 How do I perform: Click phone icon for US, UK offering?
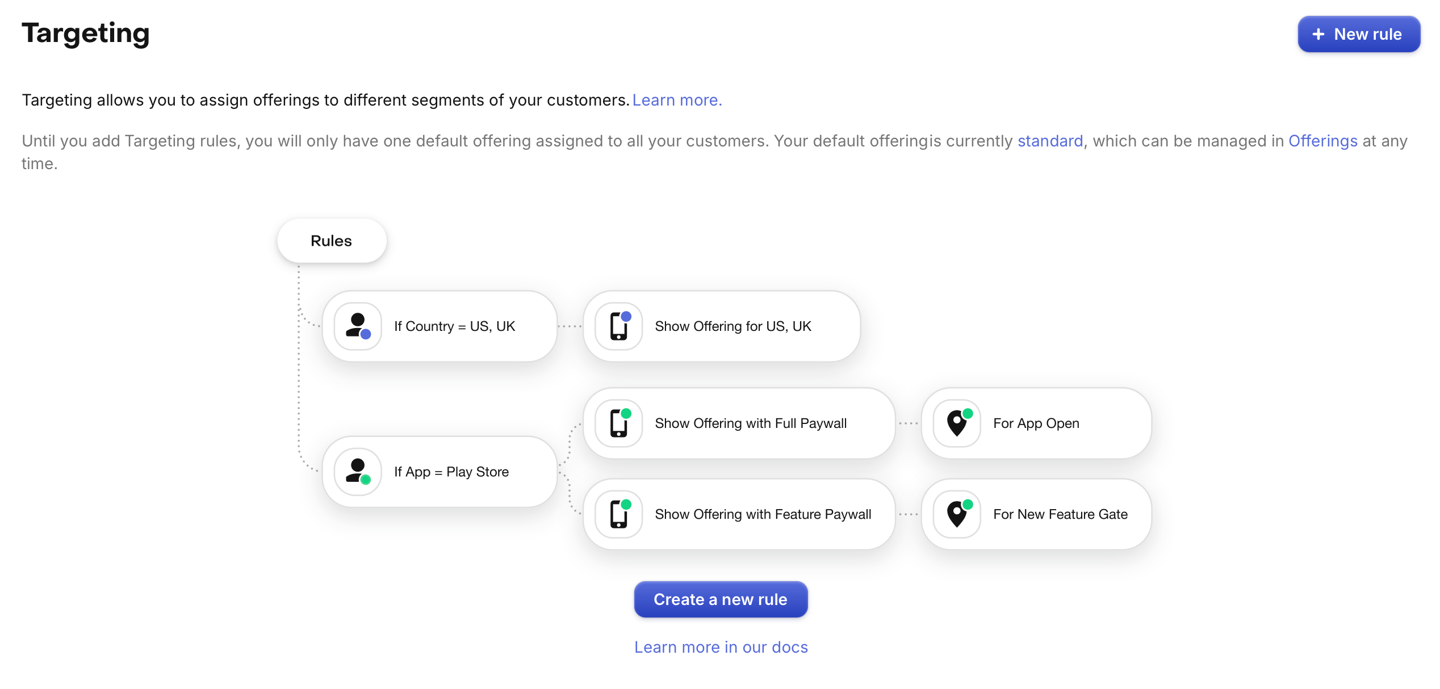tap(619, 326)
